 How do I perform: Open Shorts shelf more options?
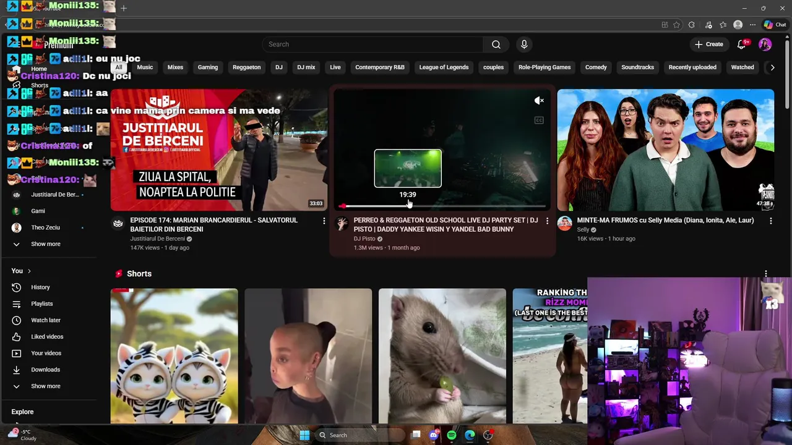coord(766,274)
